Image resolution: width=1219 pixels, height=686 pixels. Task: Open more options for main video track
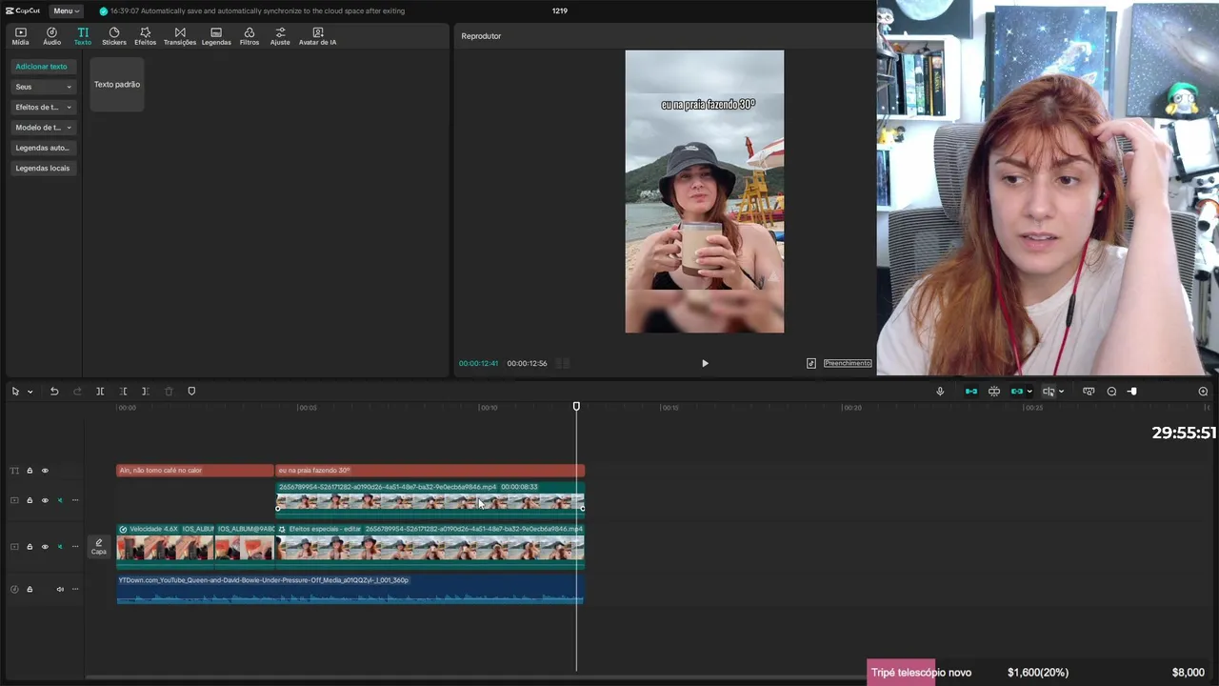pyautogui.click(x=75, y=547)
